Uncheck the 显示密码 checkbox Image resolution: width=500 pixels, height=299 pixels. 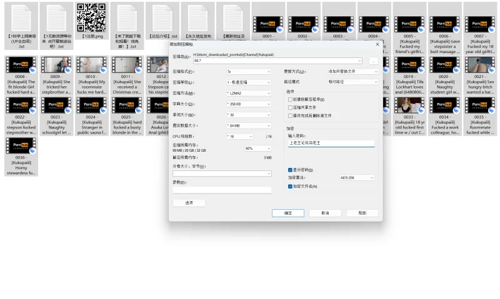pyautogui.click(x=290, y=170)
